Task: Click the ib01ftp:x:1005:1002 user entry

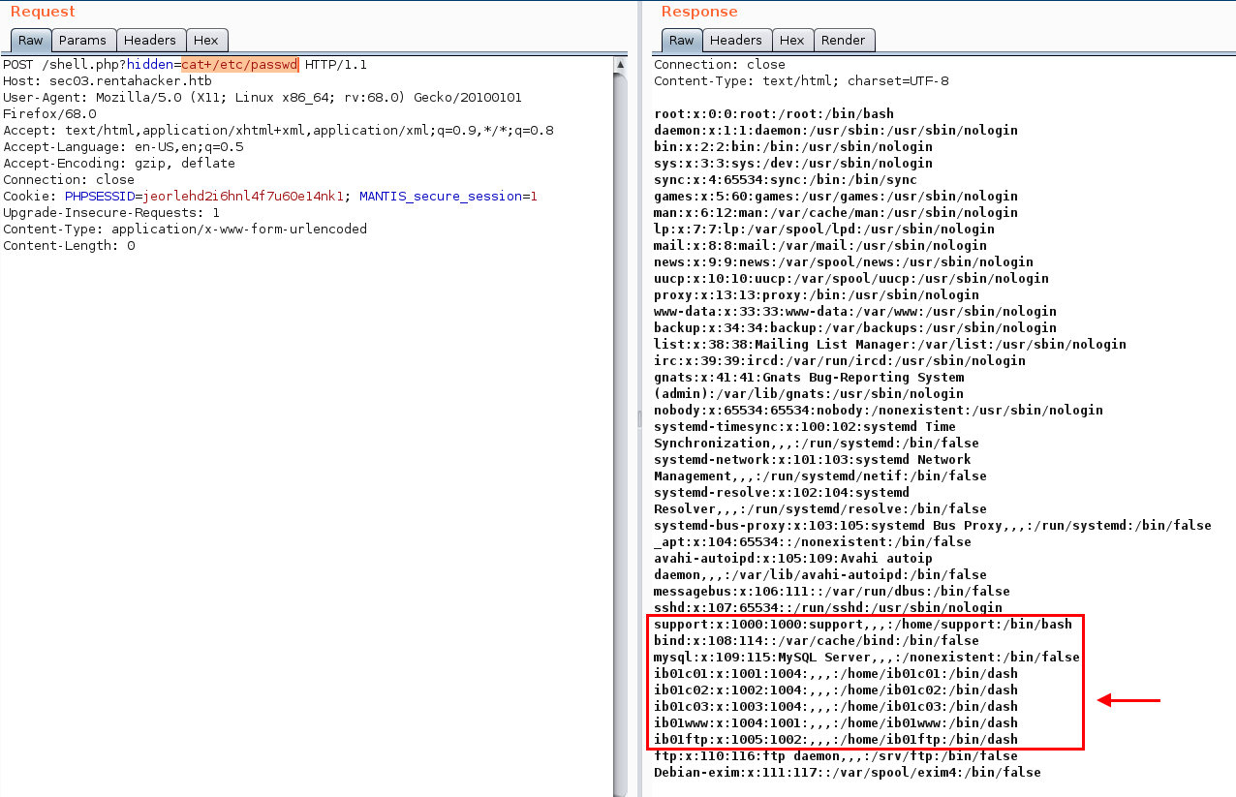Action: click(x=836, y=740)
